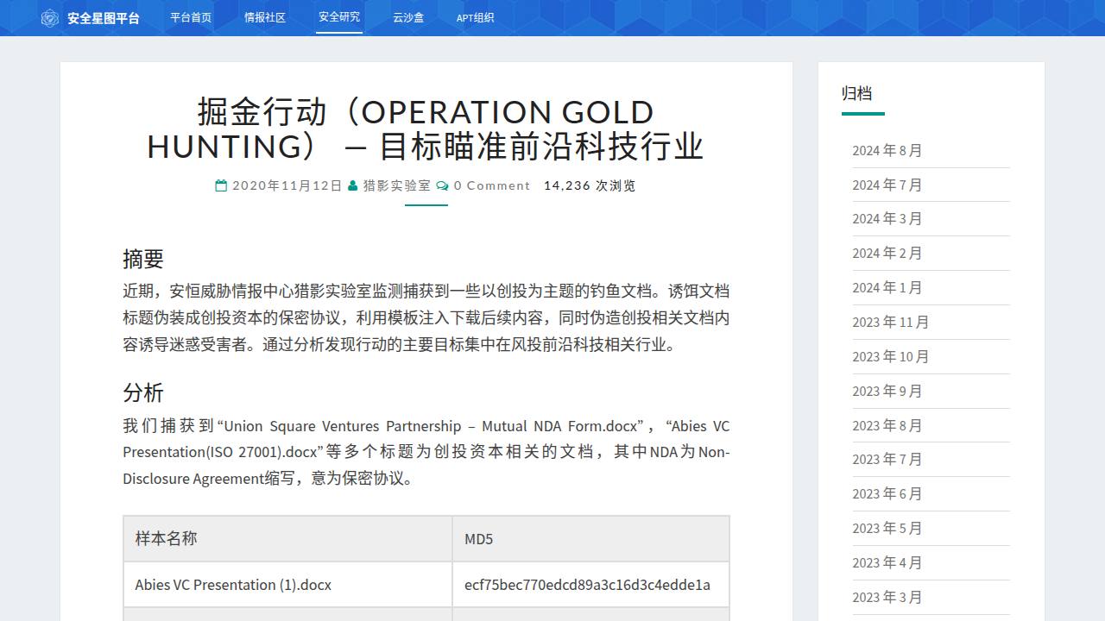Open the 2023 年 5 月 archive
Image resolution: width=1105 pixels, height=621 pixels.
[x=887, y=528]
